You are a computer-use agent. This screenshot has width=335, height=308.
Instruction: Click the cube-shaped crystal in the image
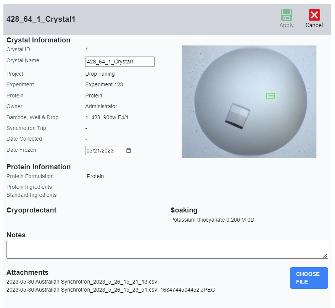(x=237, y=116)
